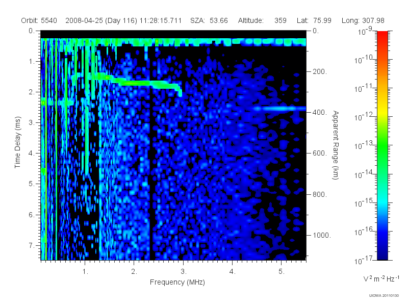
Task: Click the red top of the color scale bar
Action: [382, 36]
